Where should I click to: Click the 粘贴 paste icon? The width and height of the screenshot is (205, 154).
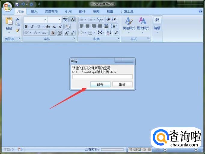(x=9, y=21)
